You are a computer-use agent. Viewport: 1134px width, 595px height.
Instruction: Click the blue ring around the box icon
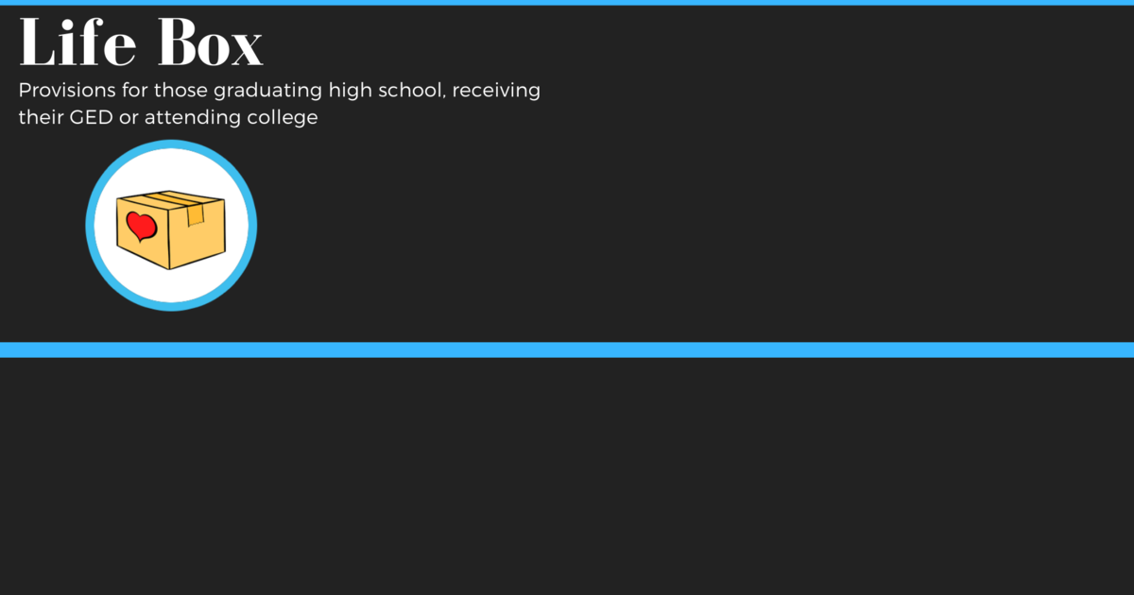tap(91, 225)
